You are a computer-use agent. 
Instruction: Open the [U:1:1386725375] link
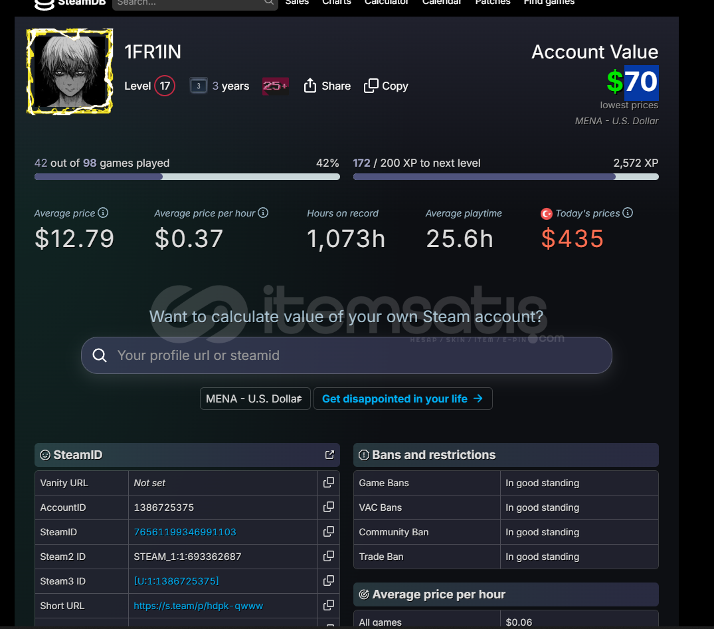[176, 581]
